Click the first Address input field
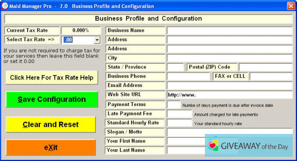297x161 pixels. pos(230,40)
